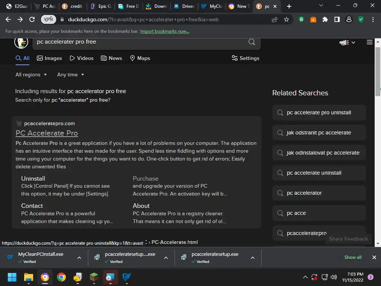The image size is (381, 286).
Task: Switch to the MyCle tab
Action: 212,6
